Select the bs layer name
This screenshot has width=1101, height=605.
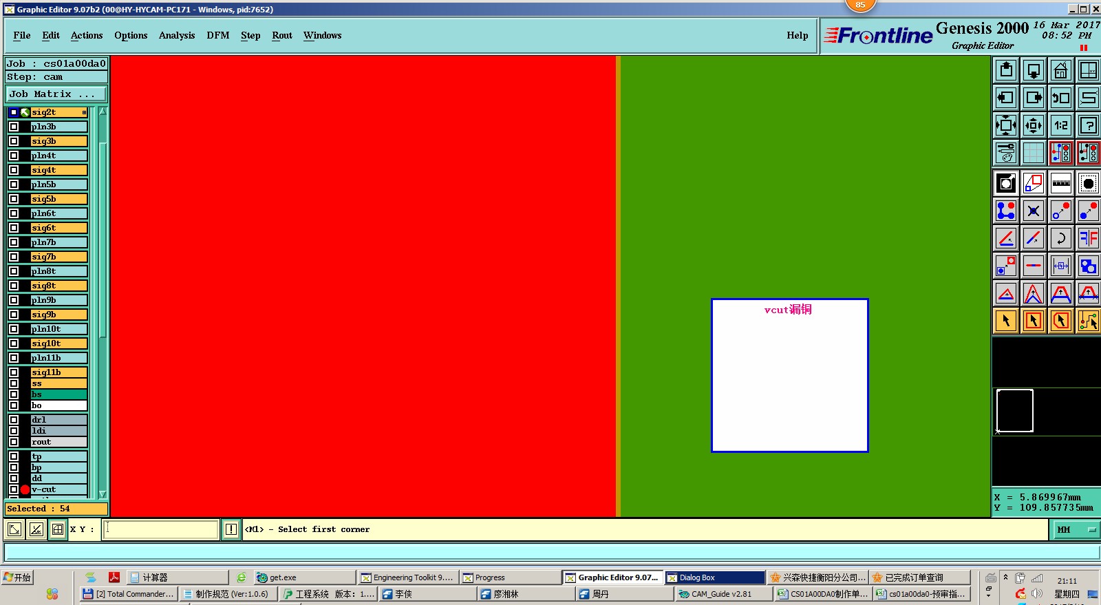59,394
